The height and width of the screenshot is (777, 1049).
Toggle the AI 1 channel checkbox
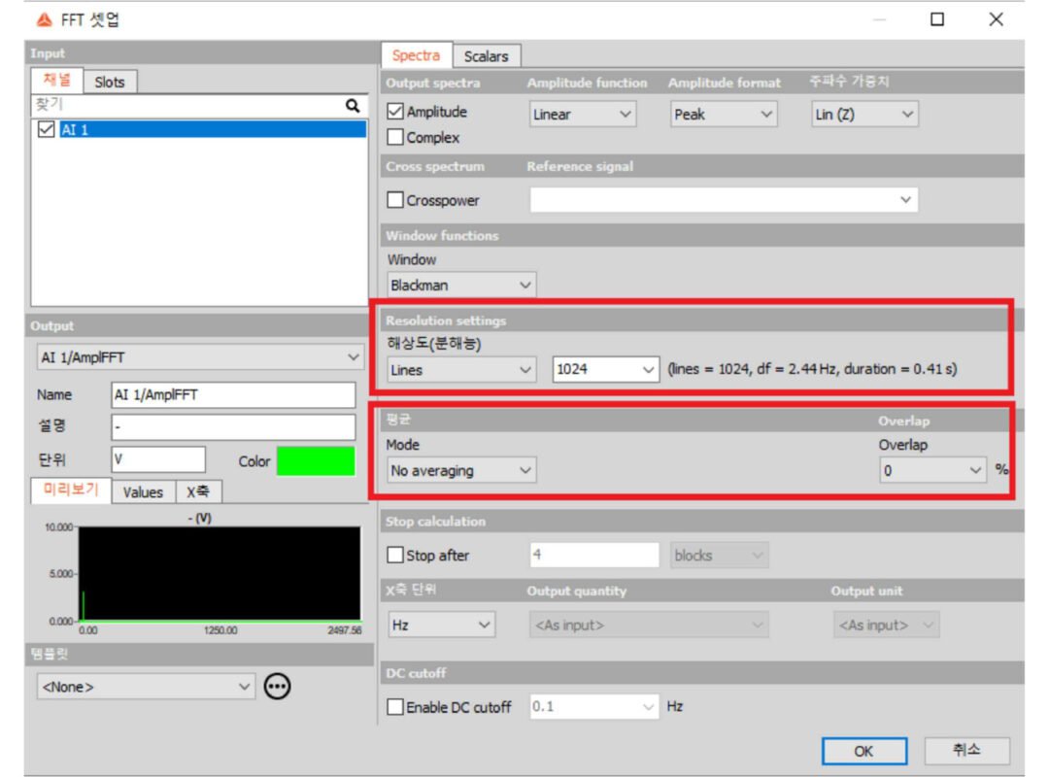tap(46, 129)
